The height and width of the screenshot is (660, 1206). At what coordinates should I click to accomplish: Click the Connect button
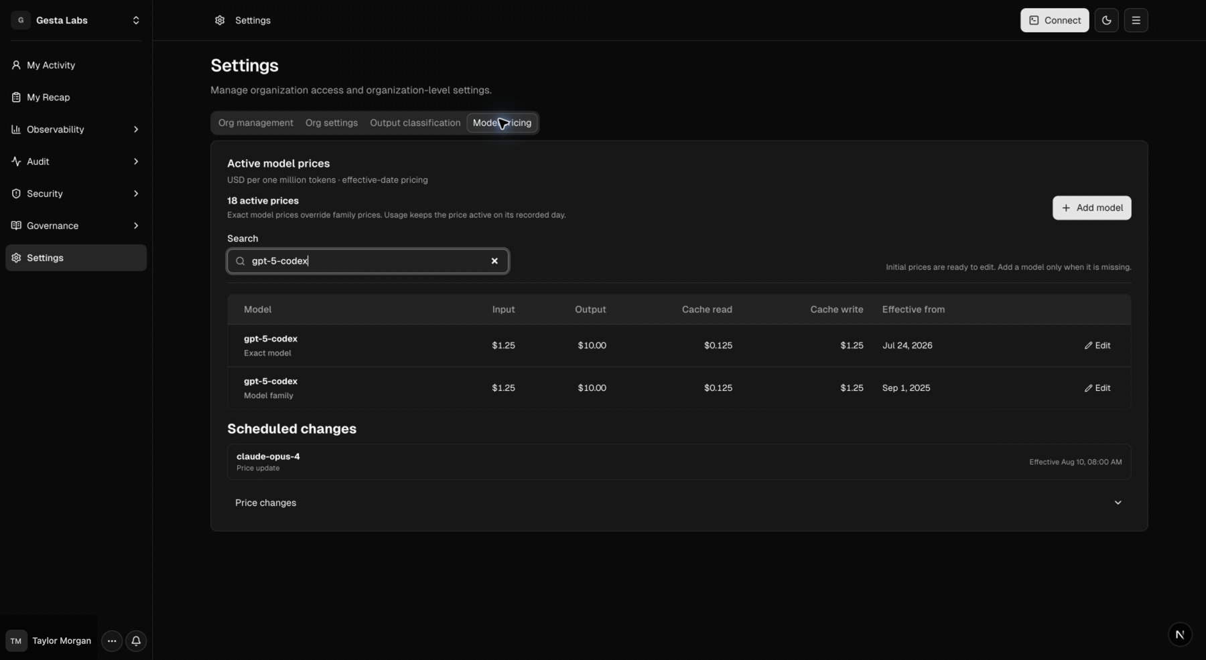1055,20
